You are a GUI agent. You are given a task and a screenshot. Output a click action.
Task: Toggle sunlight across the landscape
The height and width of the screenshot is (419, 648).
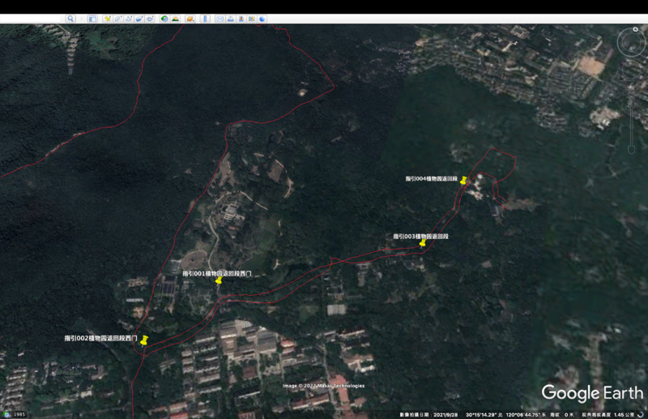tap(175, 19)
